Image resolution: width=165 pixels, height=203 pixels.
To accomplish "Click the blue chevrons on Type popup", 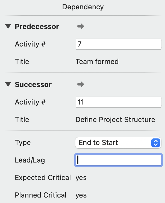I will point(155,143).
